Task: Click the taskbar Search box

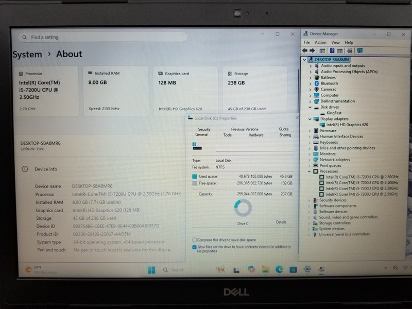Action: pyautogui.click(x=174, y=270)
